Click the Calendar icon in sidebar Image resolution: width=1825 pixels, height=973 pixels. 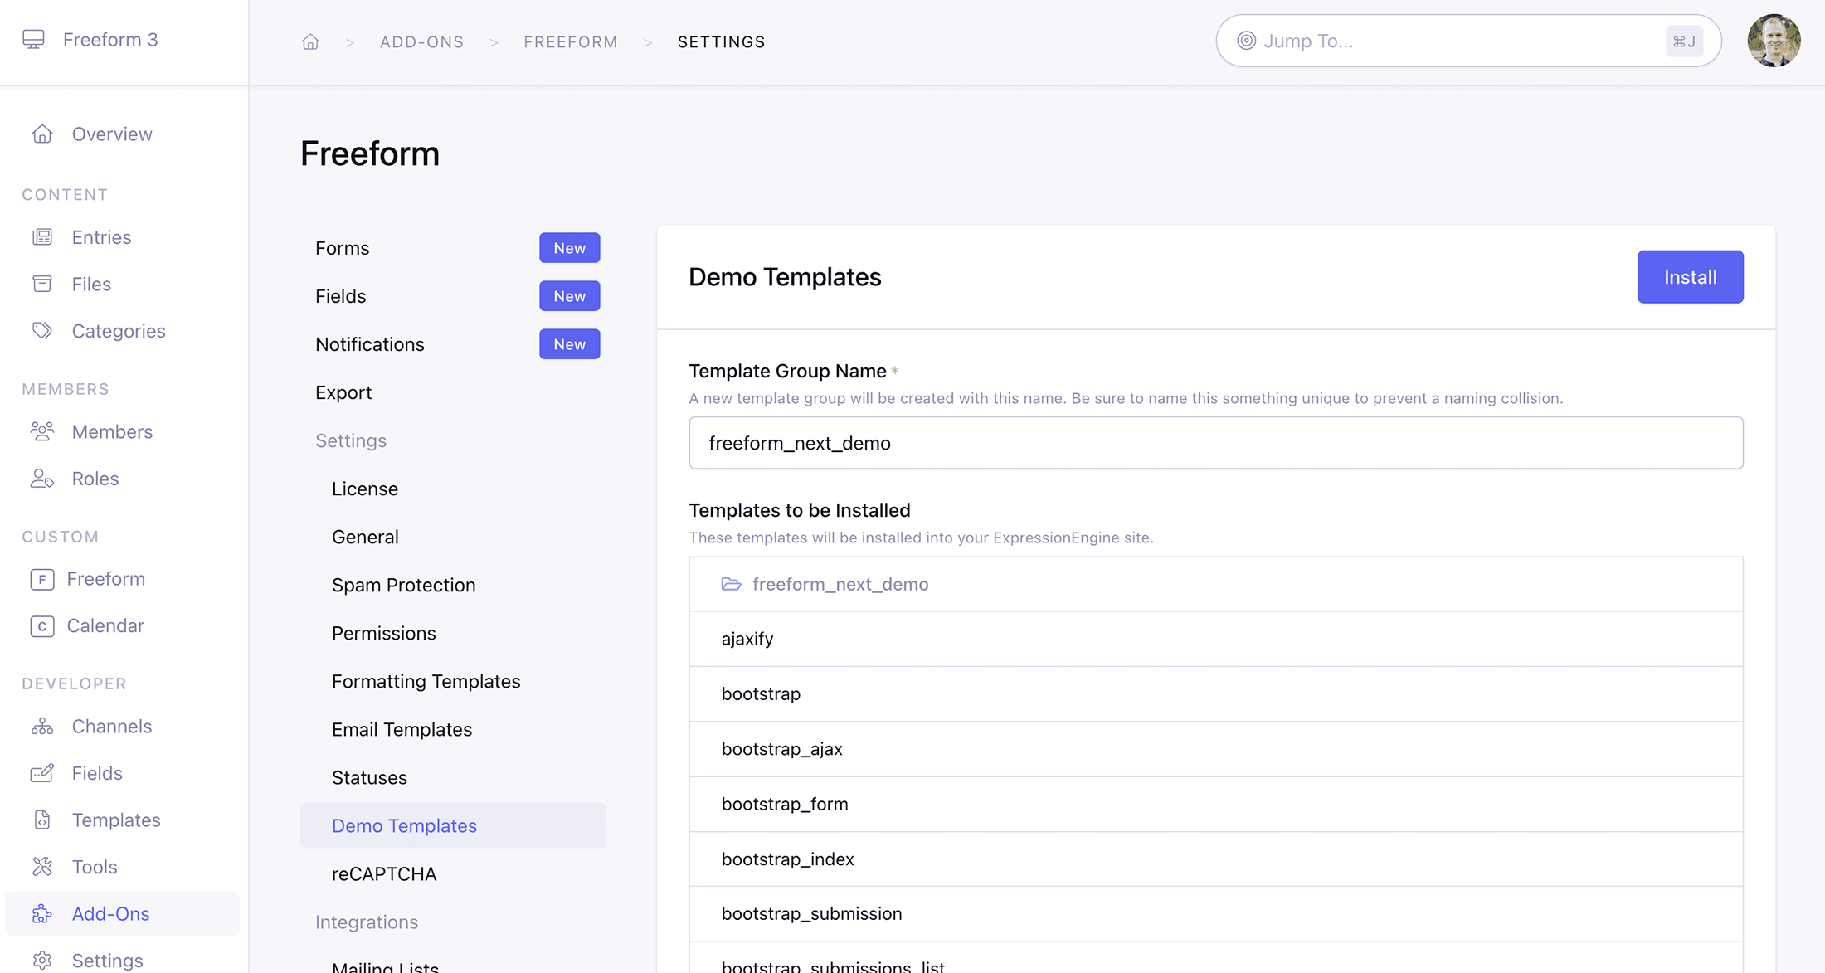coord(42,625)
